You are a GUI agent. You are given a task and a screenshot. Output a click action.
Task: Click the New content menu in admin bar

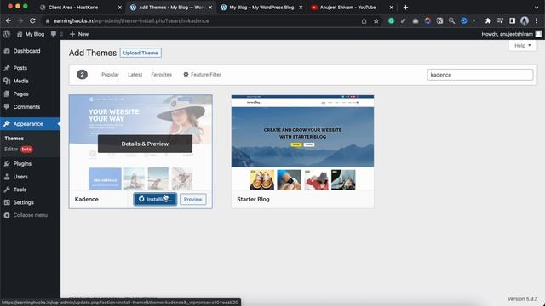[79, 34]
